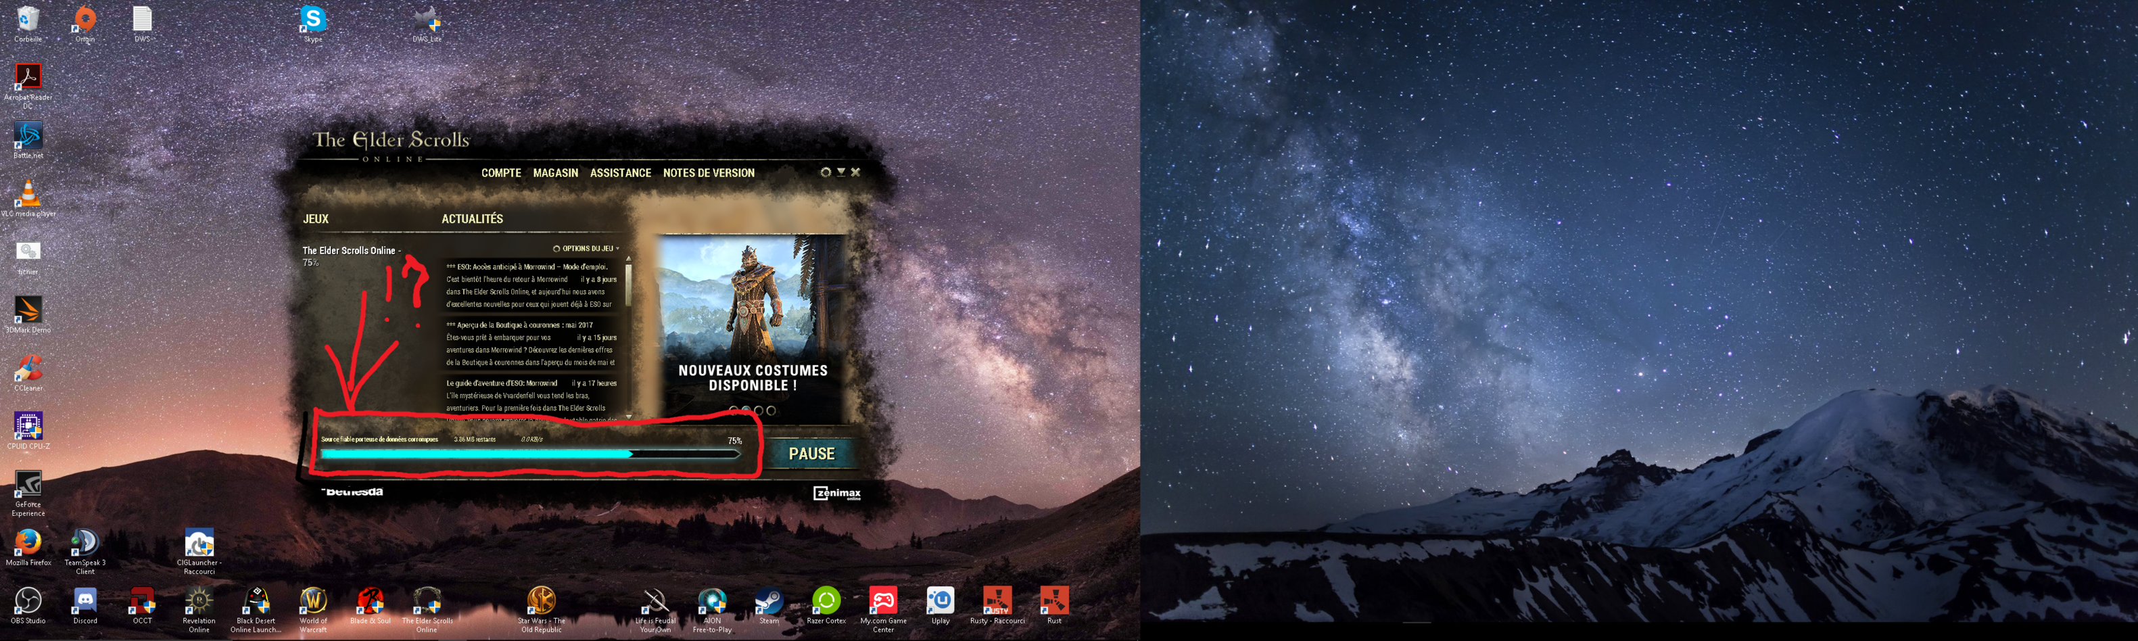Select the Razer Cortex shortcut
Viewport: 2138px width, 641px height.
point(827,605)
